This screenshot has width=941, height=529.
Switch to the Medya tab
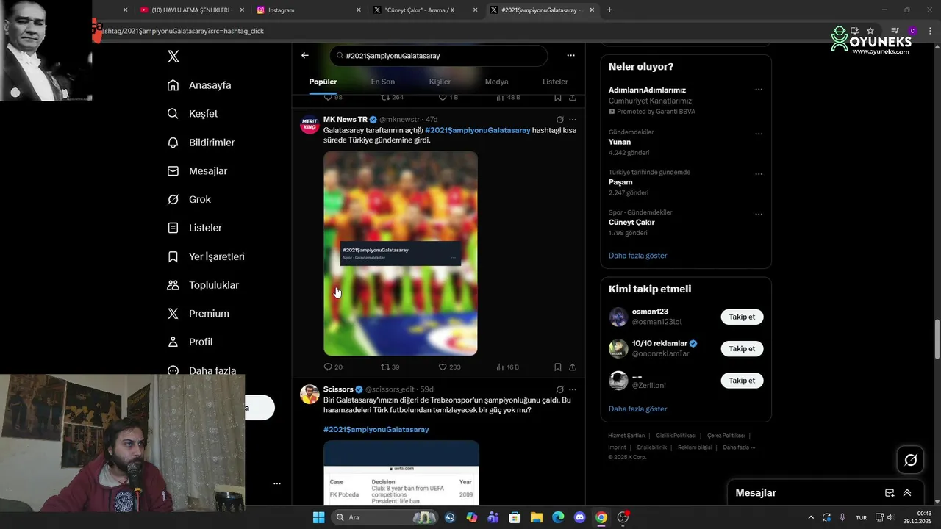496,82
